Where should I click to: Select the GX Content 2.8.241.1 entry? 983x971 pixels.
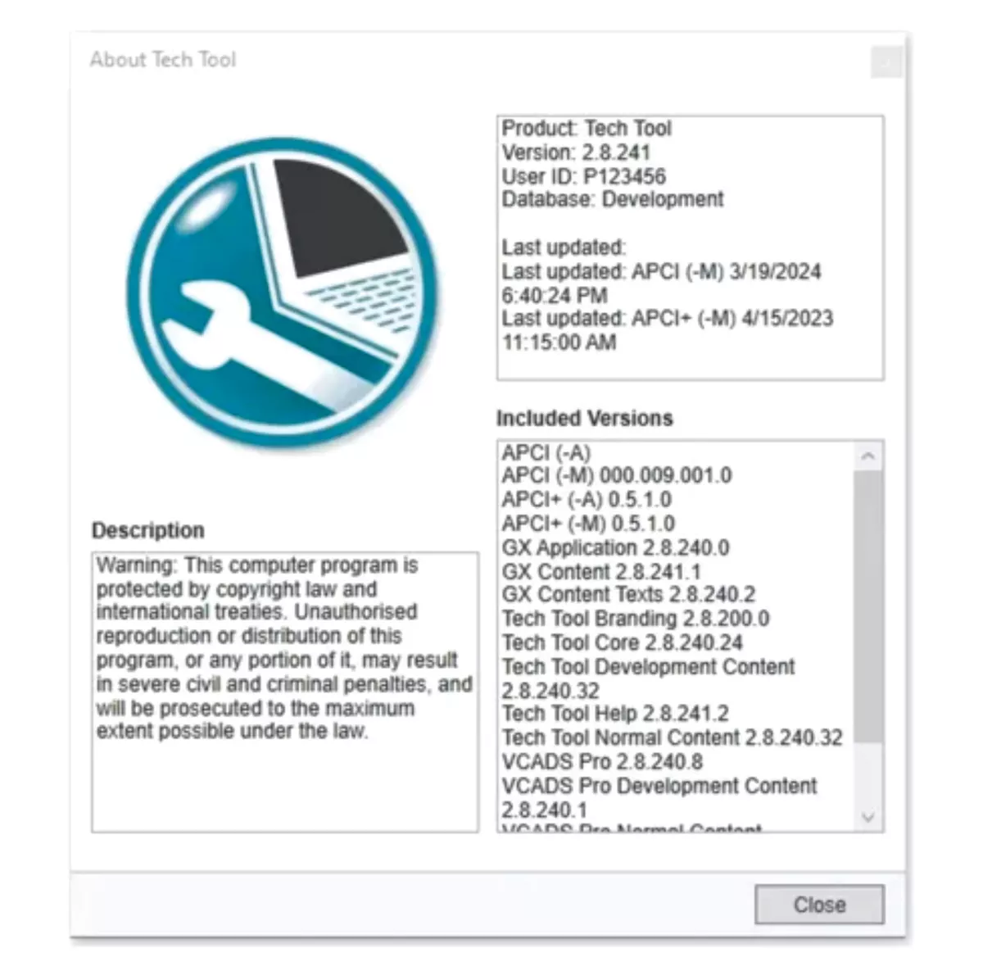[x=601, y=572]
